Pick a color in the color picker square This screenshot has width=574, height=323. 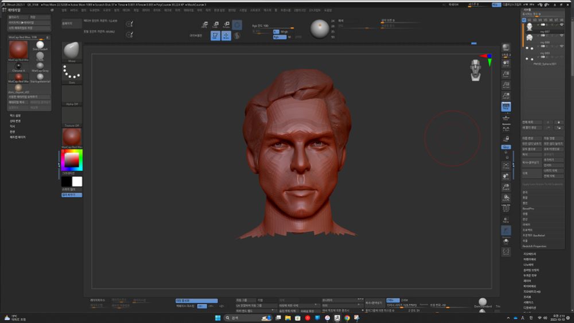72,159
